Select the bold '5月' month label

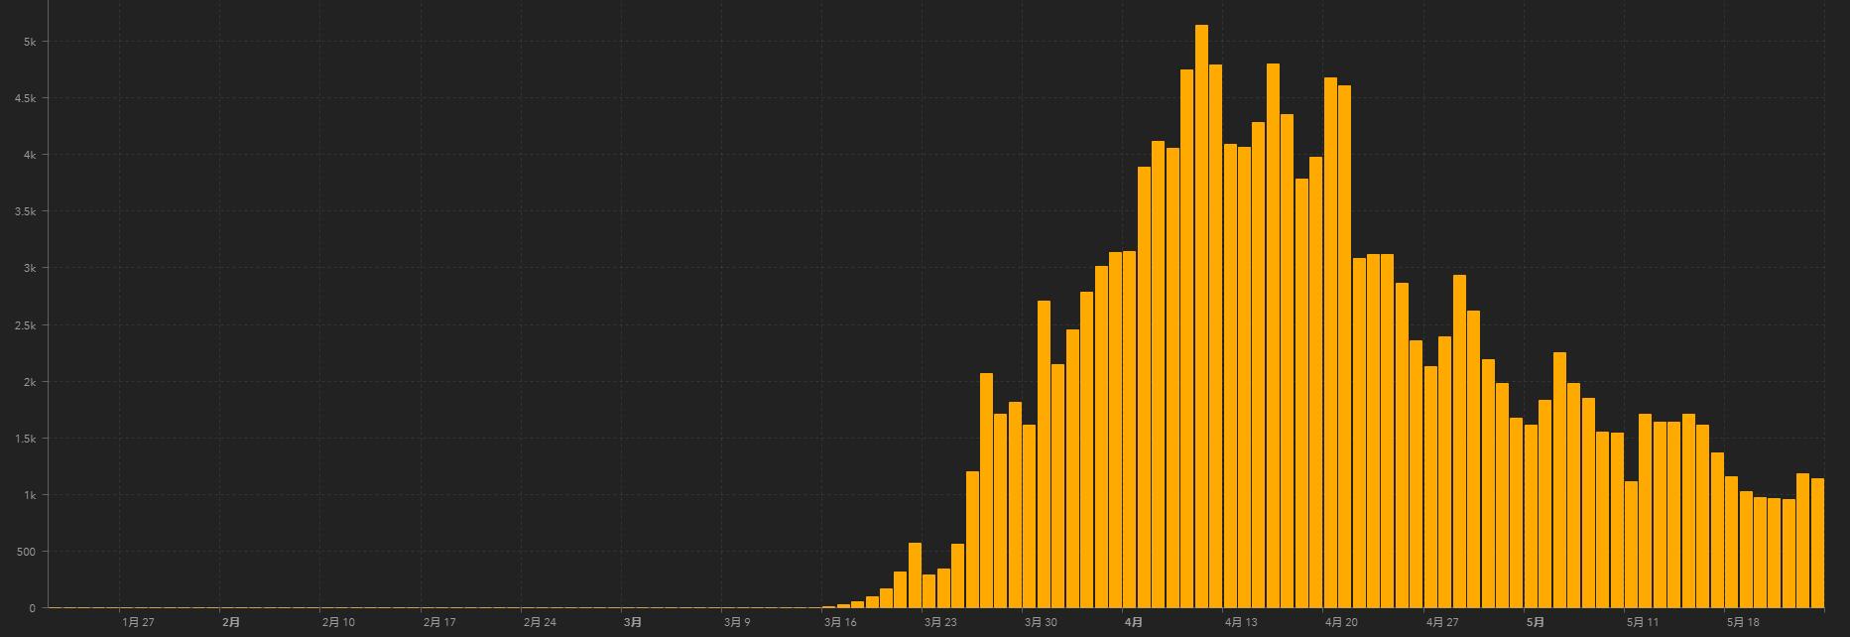click(x=1536, y=622)
